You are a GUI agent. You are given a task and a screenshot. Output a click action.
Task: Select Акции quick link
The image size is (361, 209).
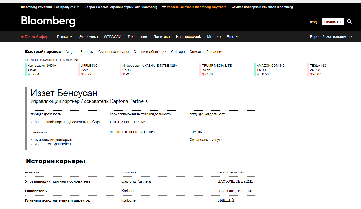[71, 52]
